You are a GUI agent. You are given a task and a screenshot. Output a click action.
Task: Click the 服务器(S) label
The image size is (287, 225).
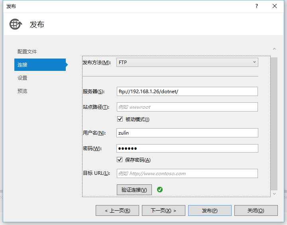coord(94,91)
